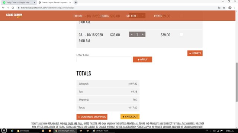Screen dimensions: 238x133
Task: Select the Shipping value TBC
Action: 135,99
